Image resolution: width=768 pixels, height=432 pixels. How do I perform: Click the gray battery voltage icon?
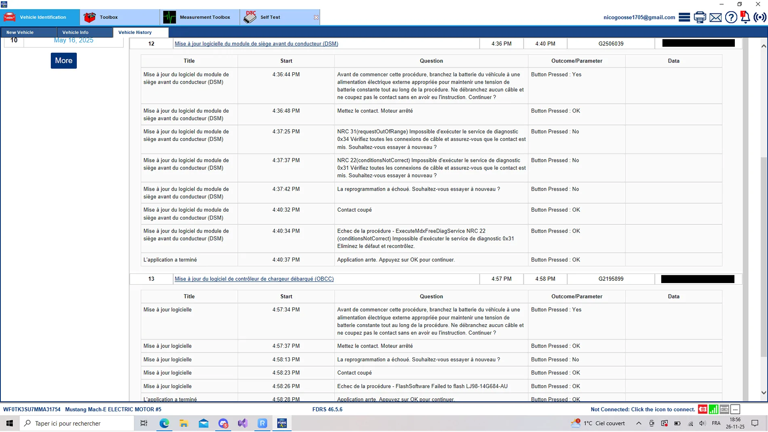pos(724,409)
